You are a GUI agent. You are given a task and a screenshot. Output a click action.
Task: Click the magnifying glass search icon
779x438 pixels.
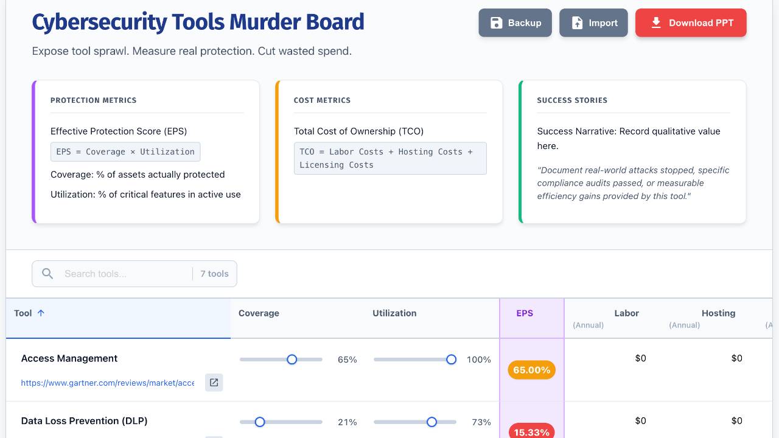(47, 274)
